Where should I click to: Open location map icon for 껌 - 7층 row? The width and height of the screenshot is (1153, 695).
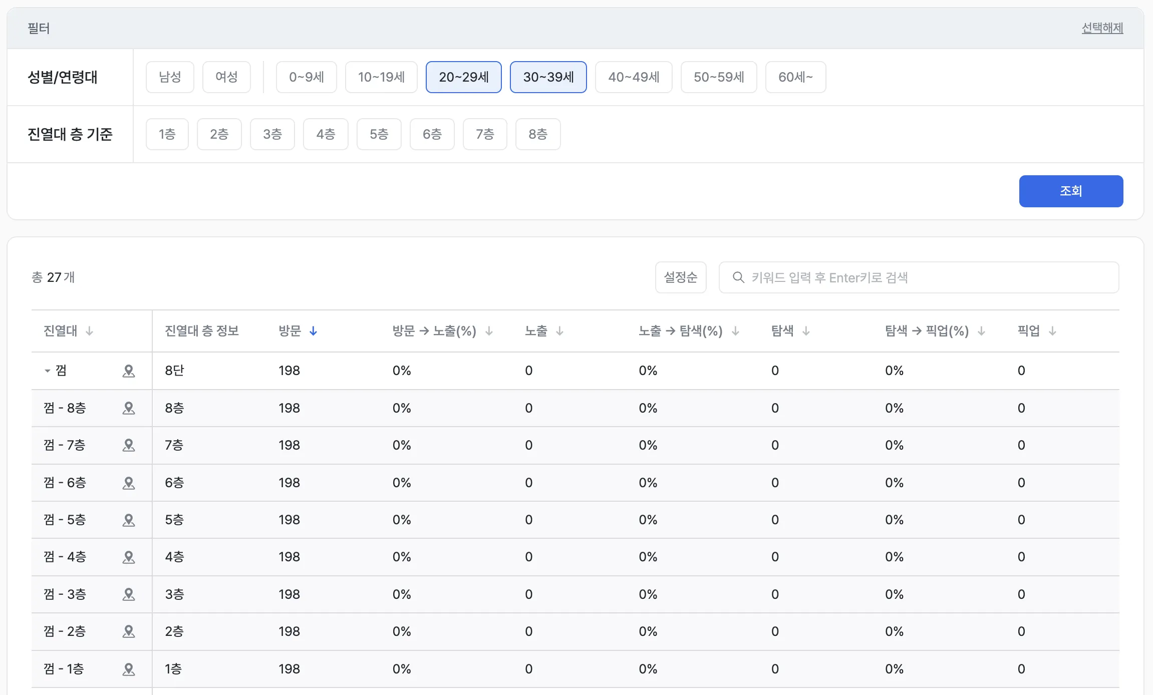129,446
